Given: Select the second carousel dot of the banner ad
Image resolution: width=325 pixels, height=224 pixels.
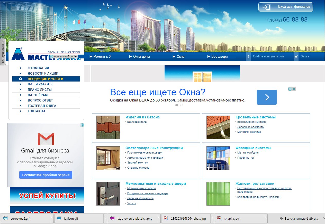Looking at the screenshot, I should point(182,105).
